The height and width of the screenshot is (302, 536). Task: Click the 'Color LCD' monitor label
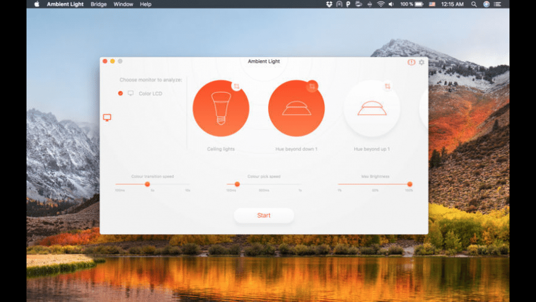150,93
